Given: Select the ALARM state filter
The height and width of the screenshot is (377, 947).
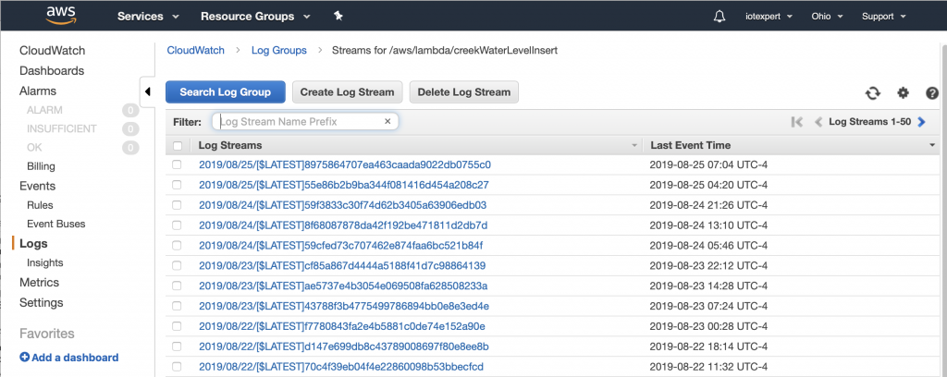Looking at the screenshot, I should click(44, 110).
